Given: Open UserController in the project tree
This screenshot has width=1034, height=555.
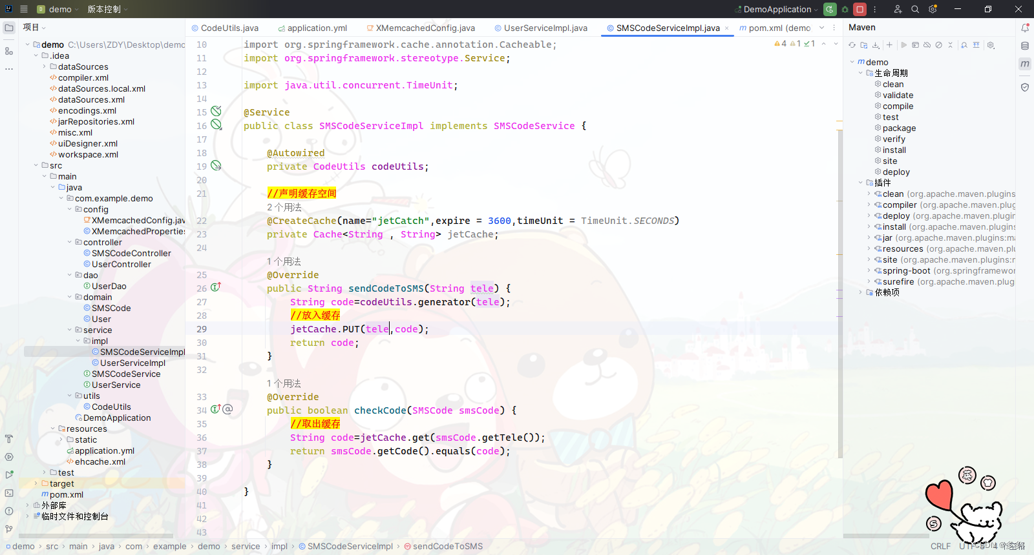Looking at the screenshot, I should pos(121,264).
